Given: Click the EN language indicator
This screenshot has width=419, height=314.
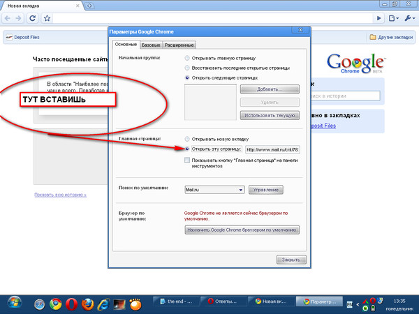Looking at the screenshot, I should point(349,304).
